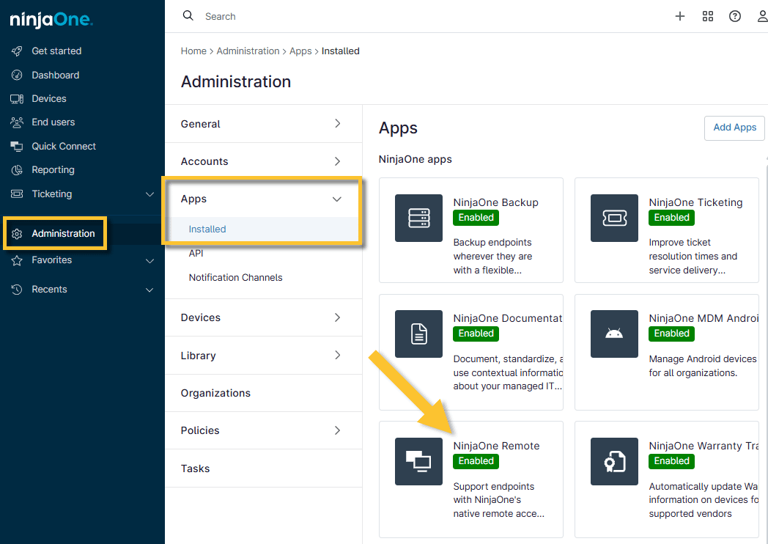Click the NinjaOne MDM Android icon
This screenshot has height=544, width=768.
[614, 334]
